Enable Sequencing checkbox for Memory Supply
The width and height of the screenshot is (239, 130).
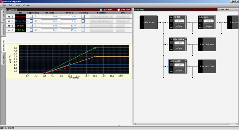tap(31, 21)
